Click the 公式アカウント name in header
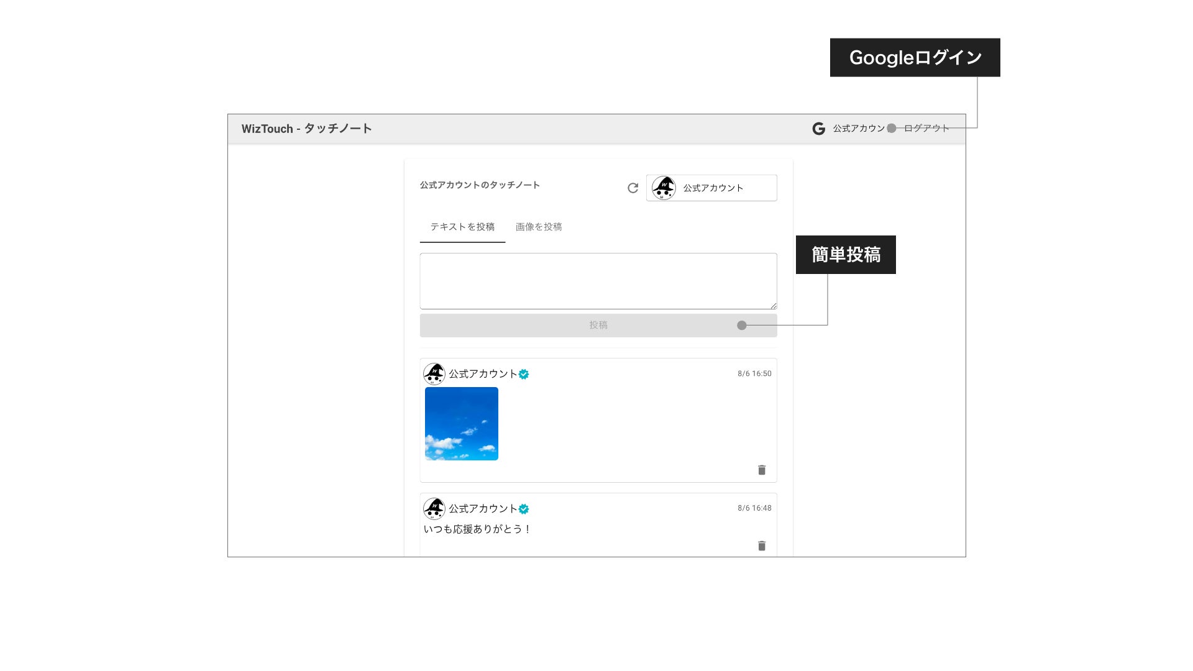 [x=858, y=129]
